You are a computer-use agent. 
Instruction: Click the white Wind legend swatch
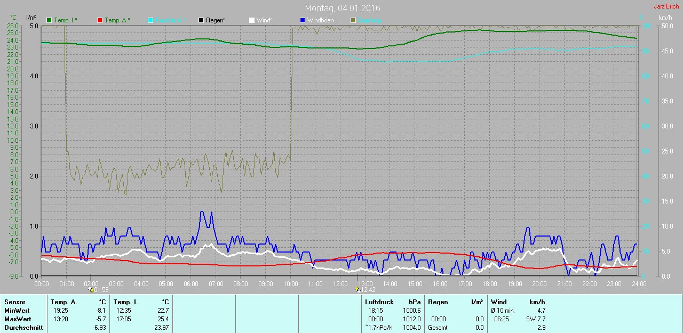pyautogui.click(x=251, y=20)
